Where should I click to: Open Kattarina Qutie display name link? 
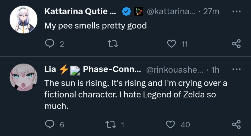point(80,11)
